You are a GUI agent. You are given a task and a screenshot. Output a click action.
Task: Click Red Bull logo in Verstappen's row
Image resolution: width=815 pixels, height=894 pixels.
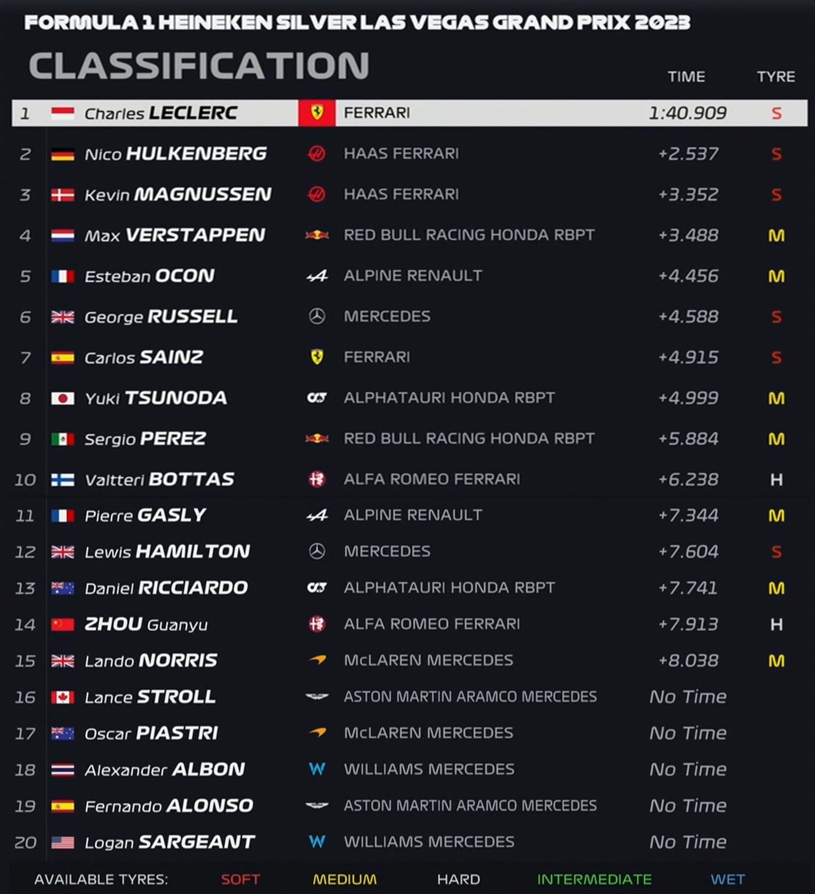click(317, 235)
